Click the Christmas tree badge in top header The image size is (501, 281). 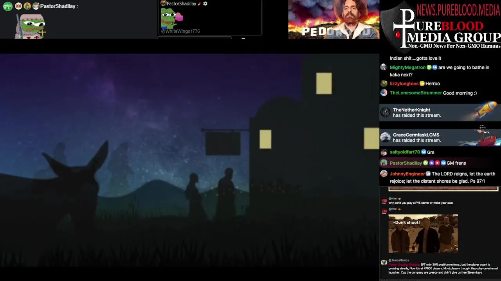click(27, 6)
